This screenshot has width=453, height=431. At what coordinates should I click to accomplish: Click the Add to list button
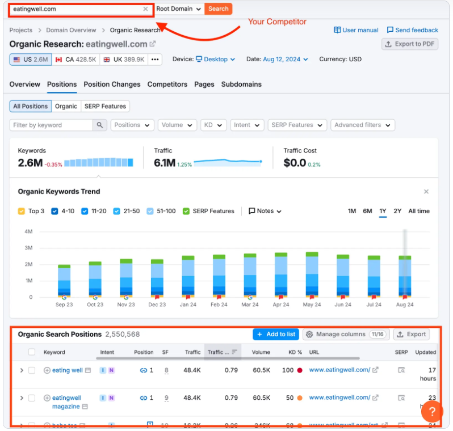tap(276, 334)
